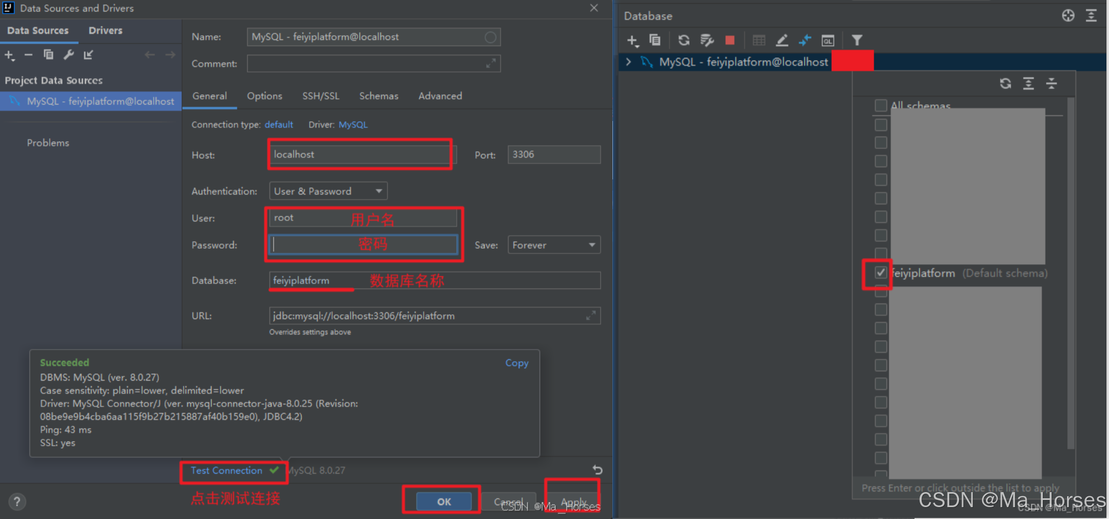Open the filter icon in Database toolbar
The width and height of the screenshot is (1109, 519).
(857, 40)
